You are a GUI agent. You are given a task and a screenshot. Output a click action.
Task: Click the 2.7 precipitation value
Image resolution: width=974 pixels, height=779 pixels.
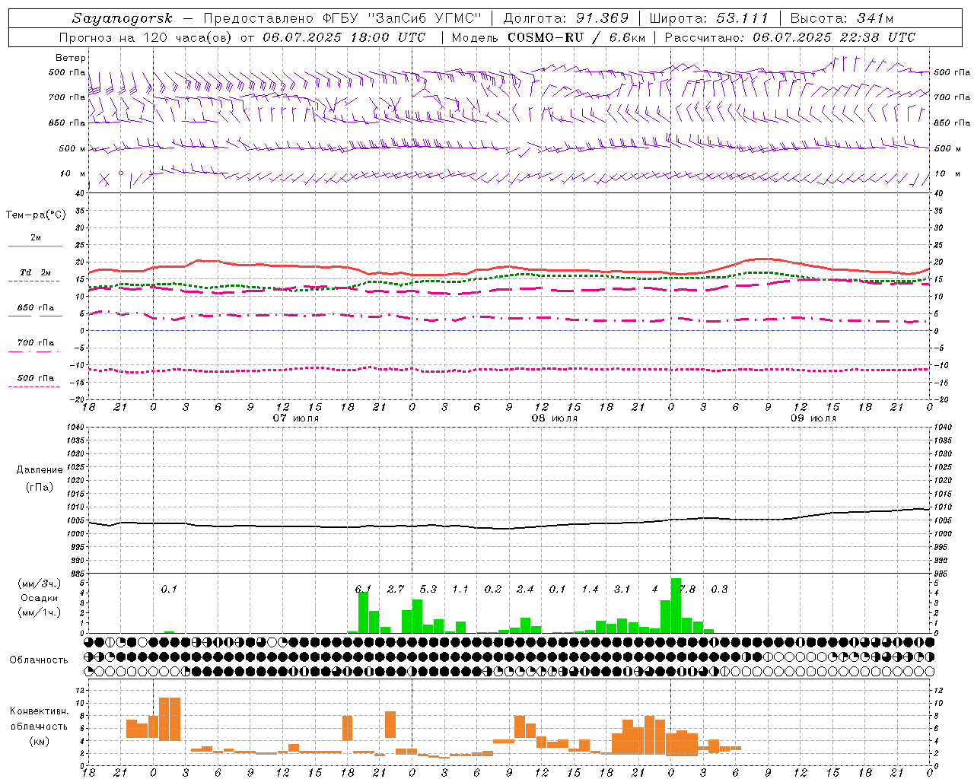pyautogui.click(x=396, y=589)
